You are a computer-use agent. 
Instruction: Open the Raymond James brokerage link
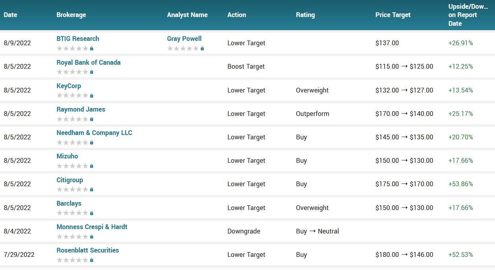pos(81,109)
